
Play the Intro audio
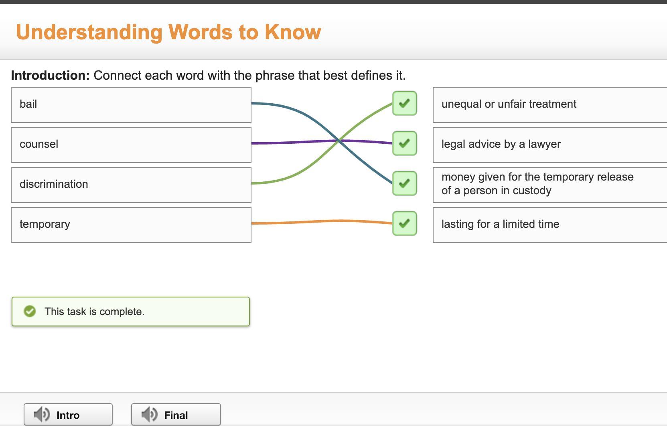68,414
